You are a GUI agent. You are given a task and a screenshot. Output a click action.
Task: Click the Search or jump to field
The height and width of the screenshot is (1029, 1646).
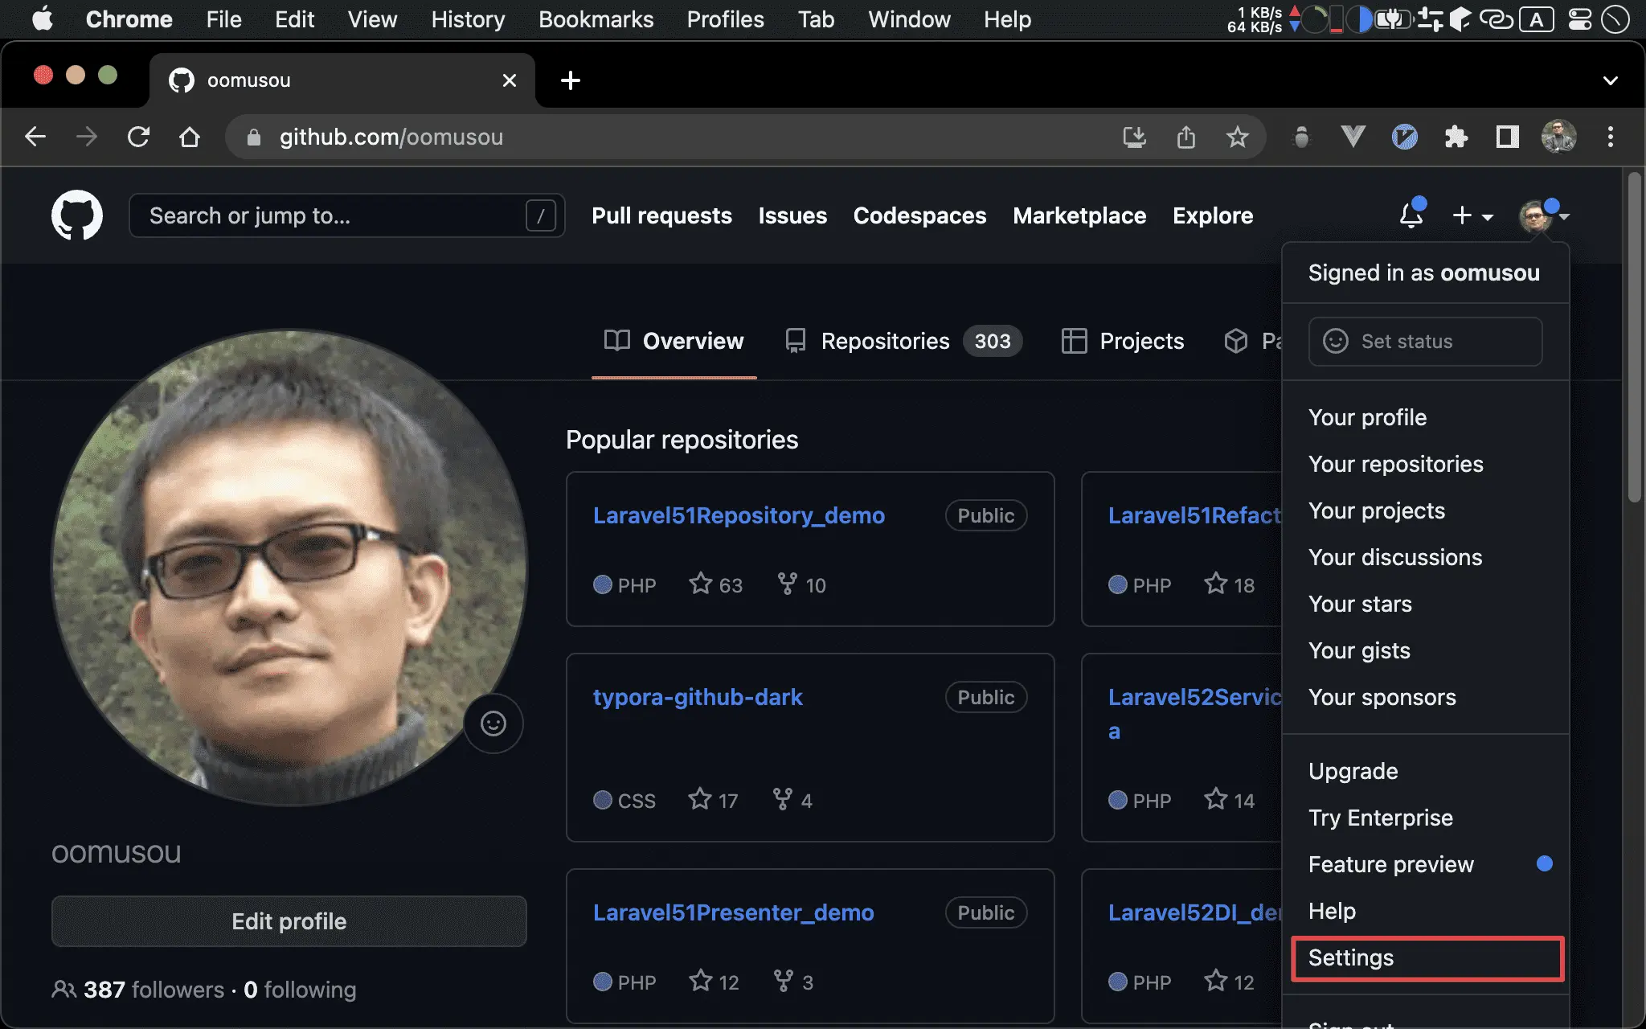pyautogui.click(x=347, y=215)
